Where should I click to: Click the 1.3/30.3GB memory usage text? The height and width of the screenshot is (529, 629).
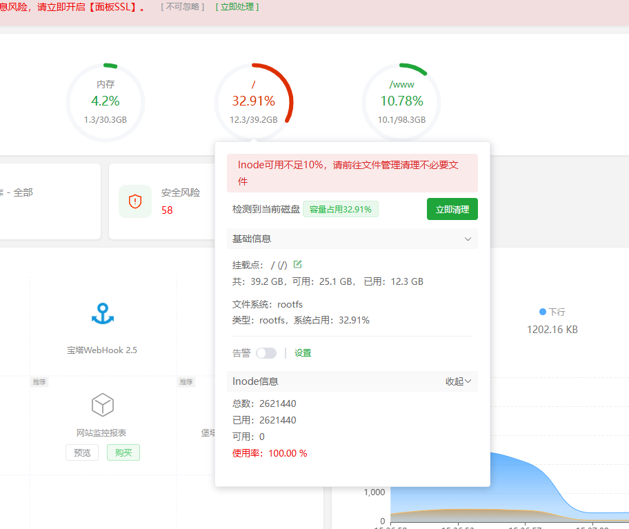pos(106,119)
